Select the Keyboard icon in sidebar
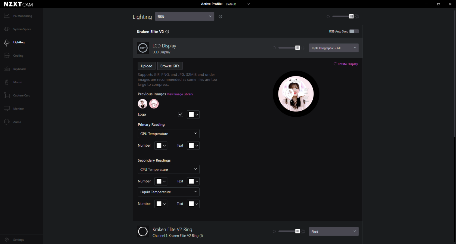Screen dimensions: 456x244 click(7, 69)
